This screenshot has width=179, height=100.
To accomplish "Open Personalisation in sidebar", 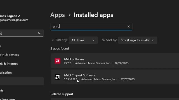I will pyautogui.click(x=6, y=72).
